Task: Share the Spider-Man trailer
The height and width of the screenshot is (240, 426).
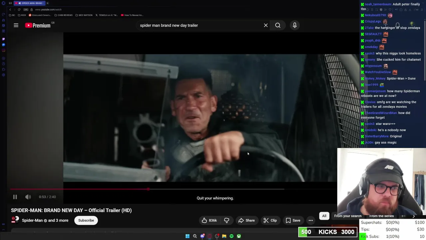Action: click(246, 220)
